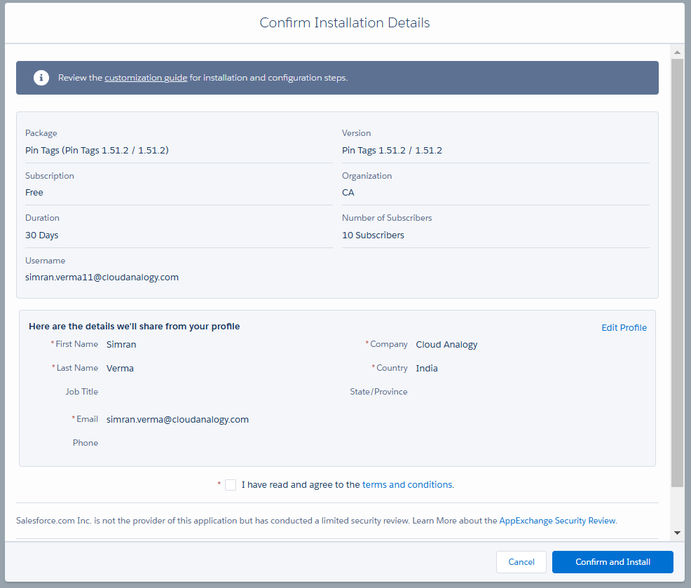This screenshot has height=588, width=691.
Task: Click the India country value
Action: [427, 369]
